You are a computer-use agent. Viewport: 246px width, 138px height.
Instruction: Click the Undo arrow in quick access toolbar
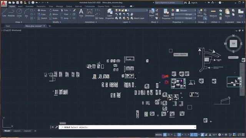coord(37,3)
